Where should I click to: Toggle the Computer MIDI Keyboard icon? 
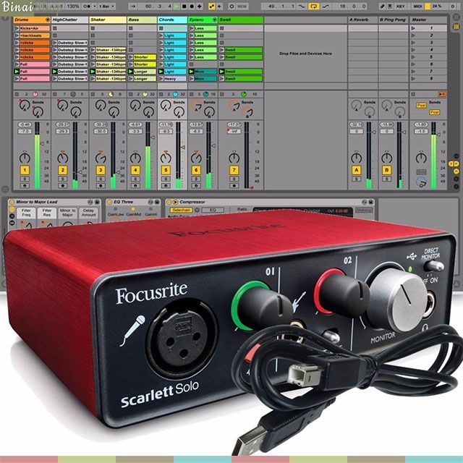point(390,7)
